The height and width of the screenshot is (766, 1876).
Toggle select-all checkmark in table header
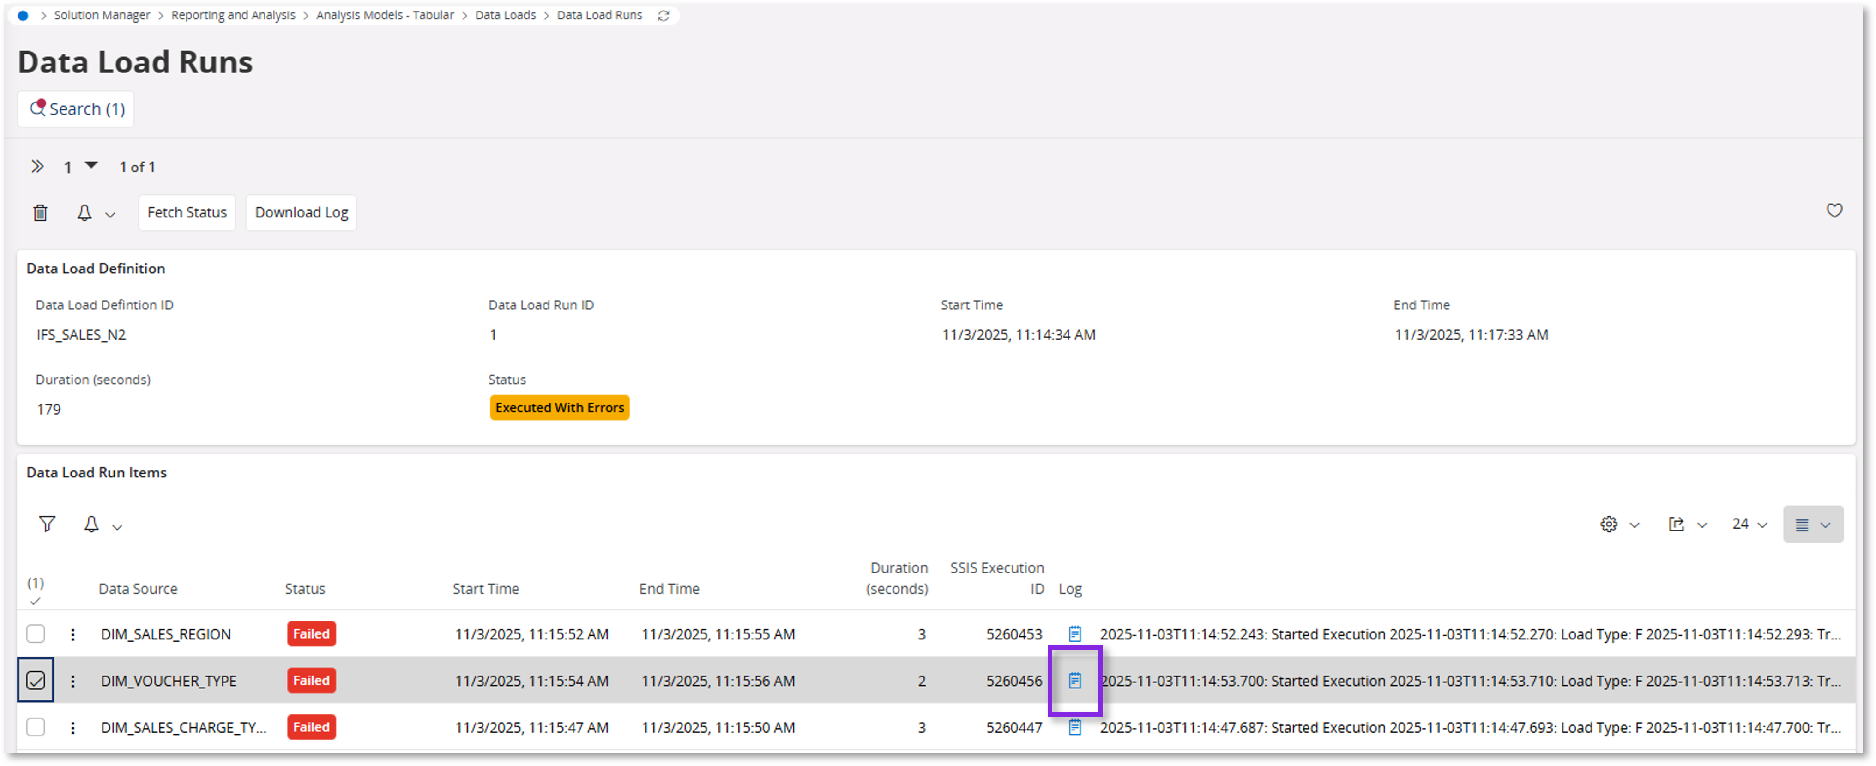pos(35,602)
